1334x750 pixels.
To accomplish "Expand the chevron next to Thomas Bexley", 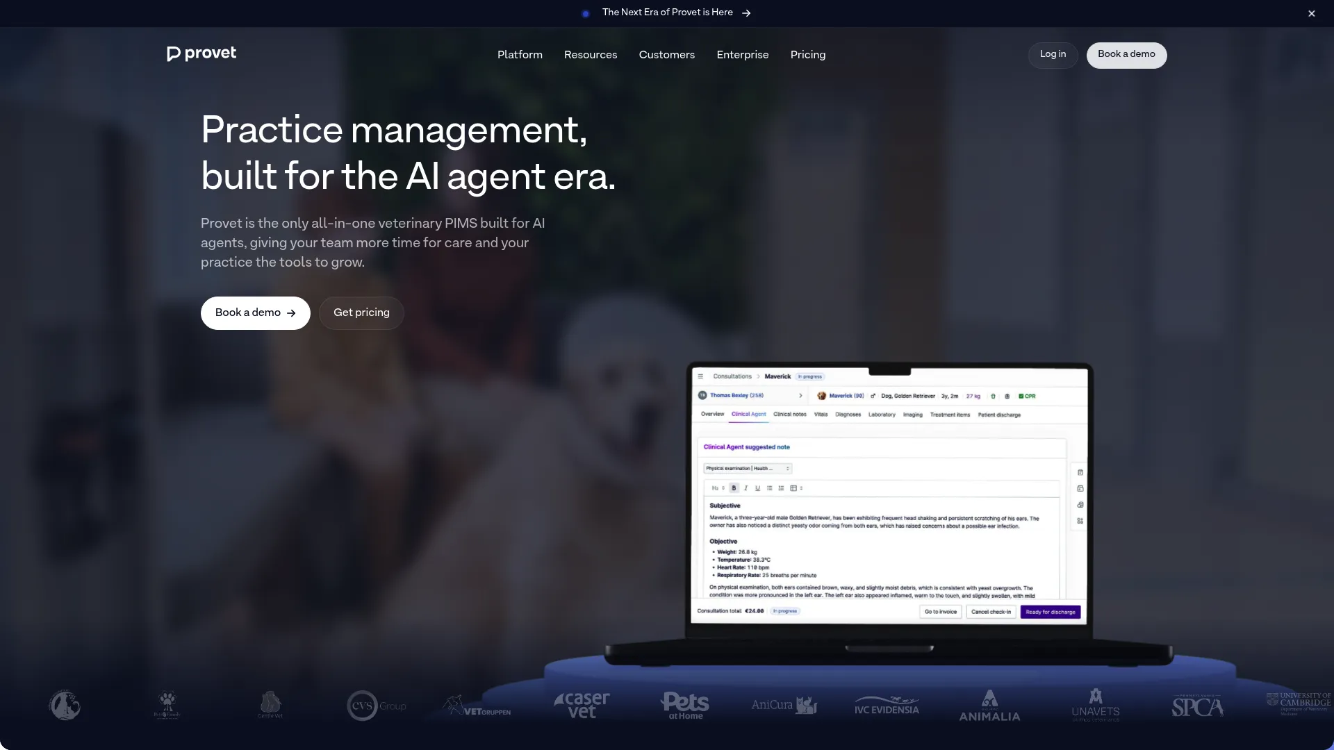I will coord(800,396).
